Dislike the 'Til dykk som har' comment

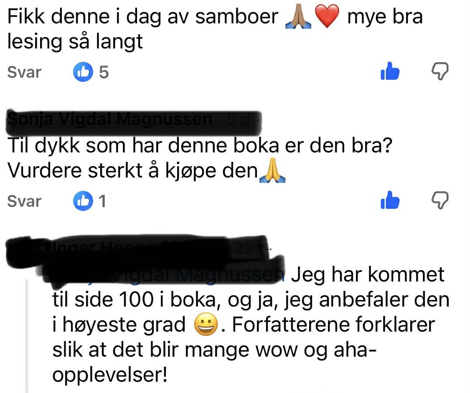[x=440, y=200]
